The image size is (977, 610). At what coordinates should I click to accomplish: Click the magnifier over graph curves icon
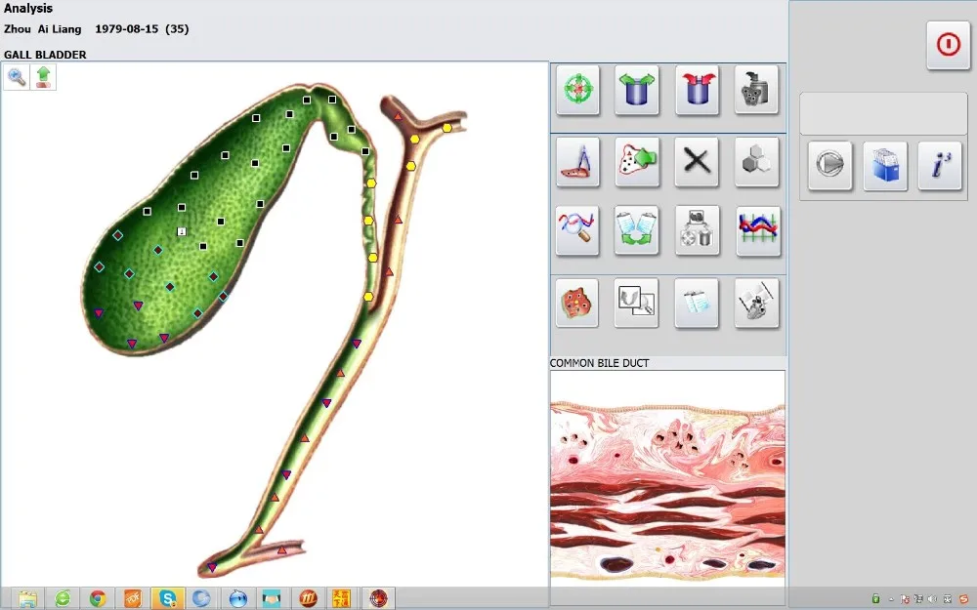pos(576,230)
